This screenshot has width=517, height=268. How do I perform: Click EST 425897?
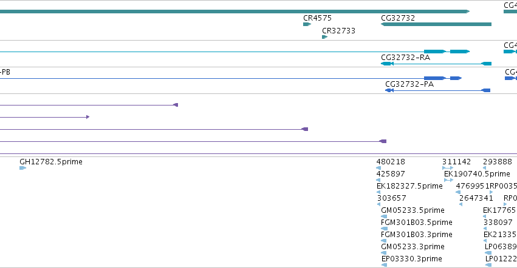391,174
